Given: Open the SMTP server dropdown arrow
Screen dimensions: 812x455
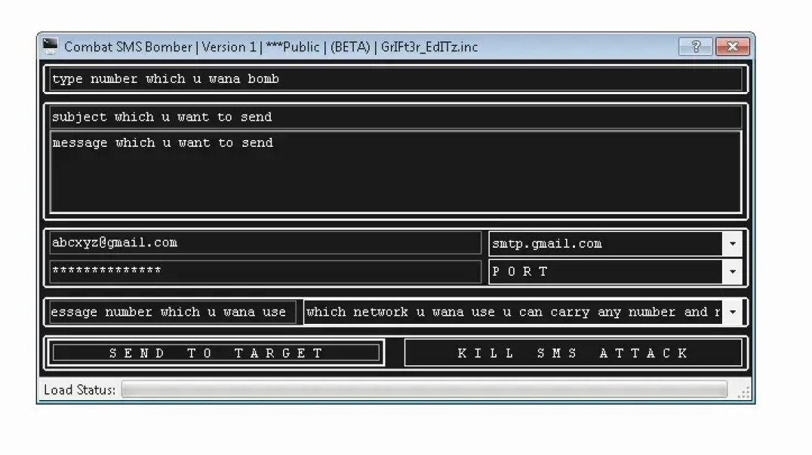Looking at the screenshot, I should click(731, 243).
